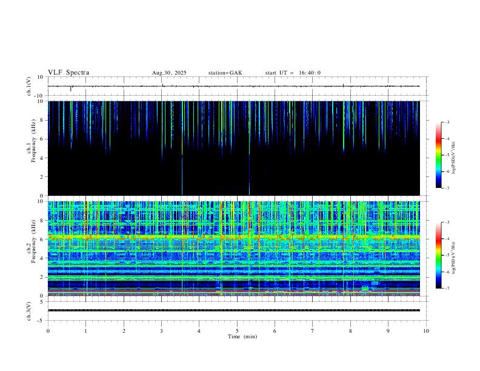The image size is (480, 371).
Task: Click the "ch.3(V)" waveform axis label
Action: coord(29,312)
